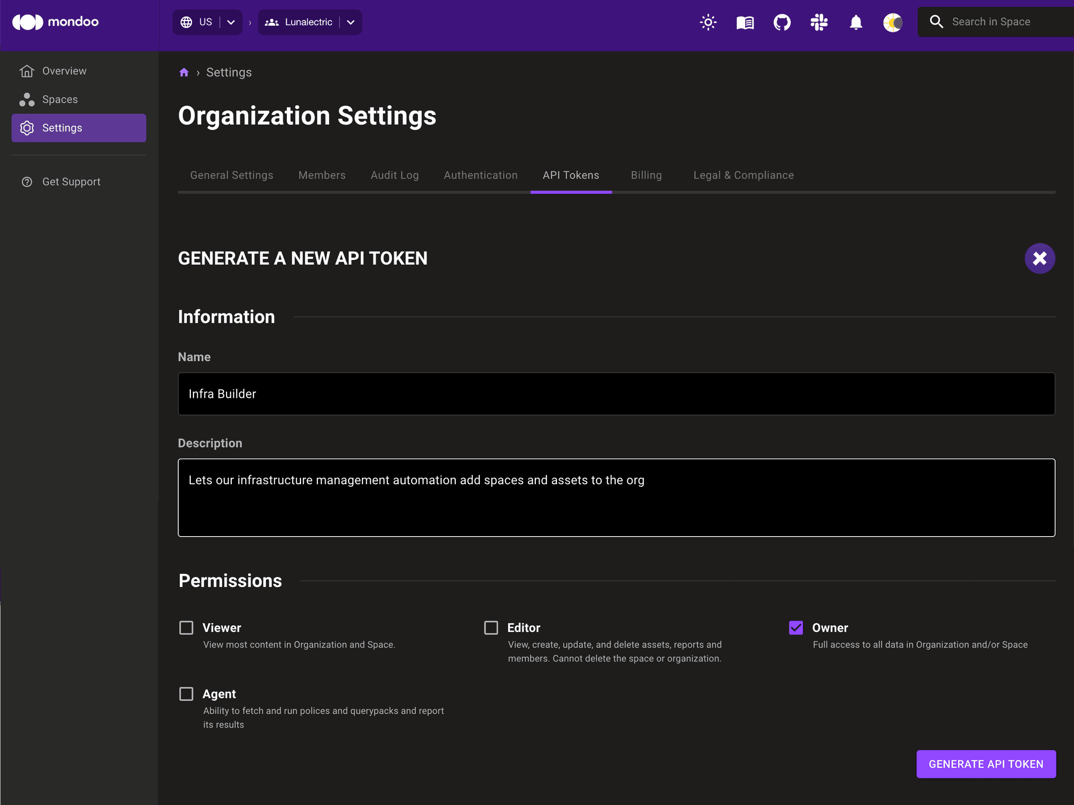Select Overview in the sidebar
The height and width of the screenshot is (805, 1074).
(64, 70)
